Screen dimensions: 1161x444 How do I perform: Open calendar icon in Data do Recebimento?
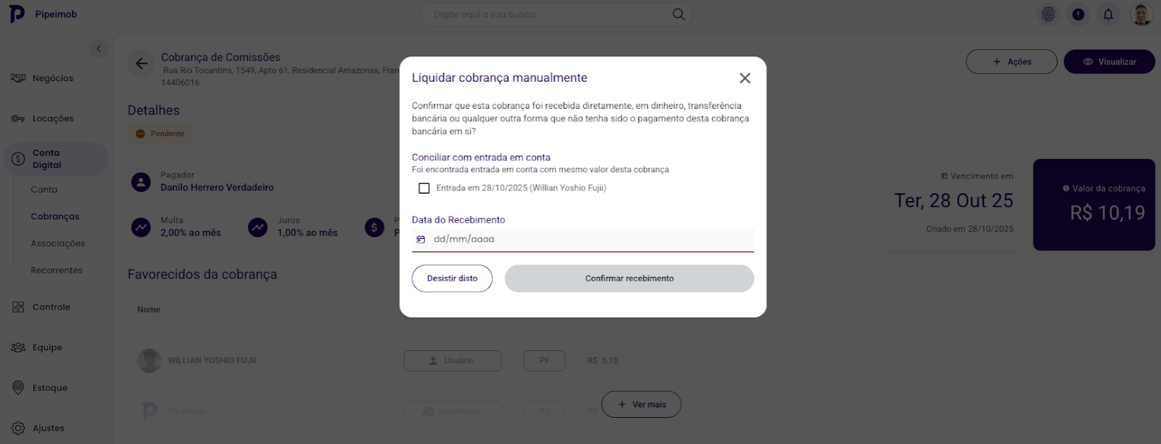click(421, 240)
